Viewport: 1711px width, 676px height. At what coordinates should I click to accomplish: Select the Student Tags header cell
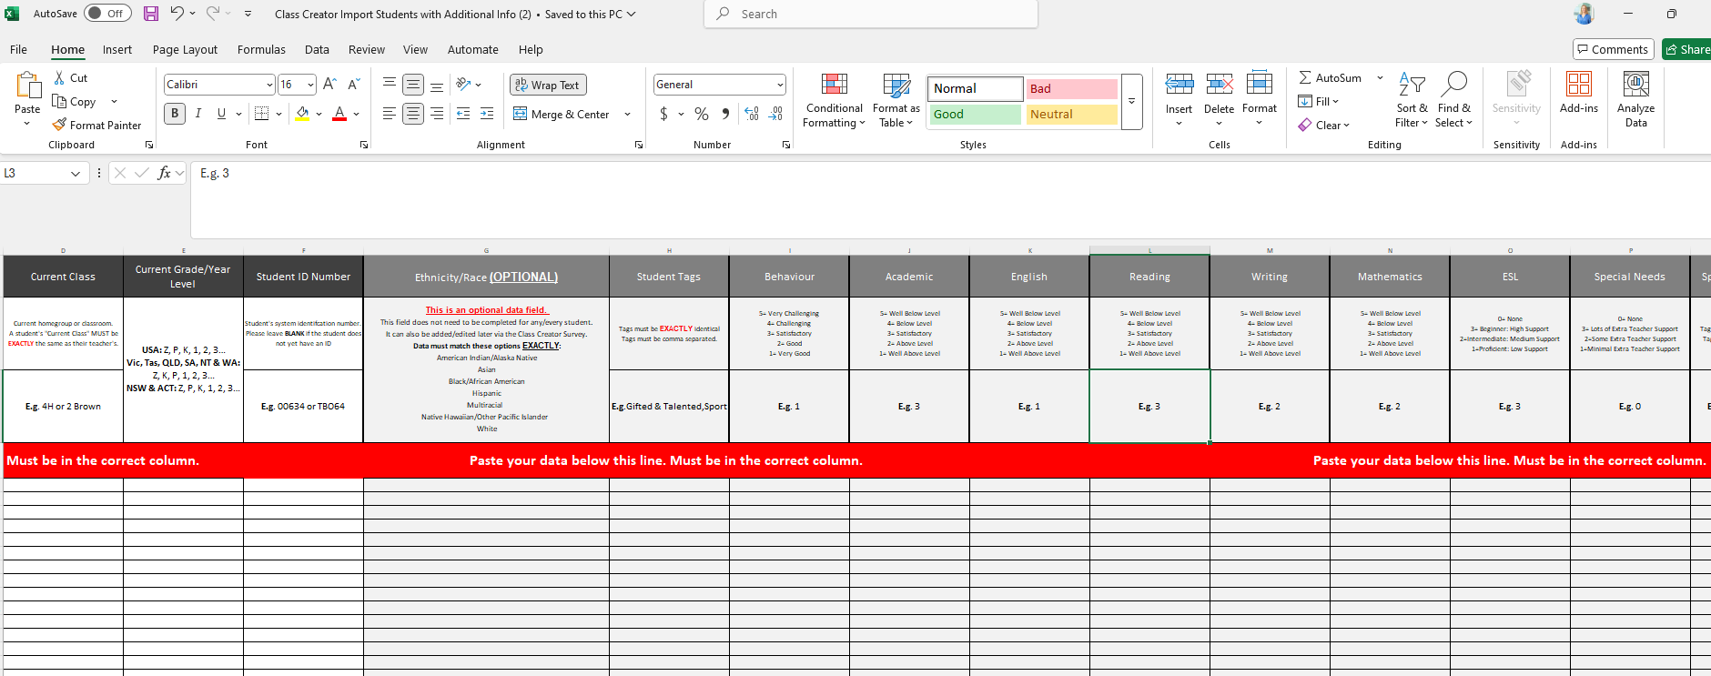(669, 277)
